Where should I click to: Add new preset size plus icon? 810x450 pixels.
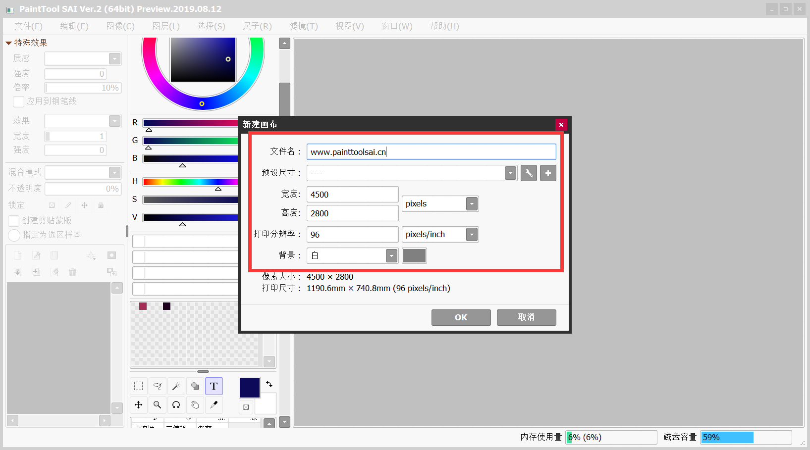(x=548, y=173)
